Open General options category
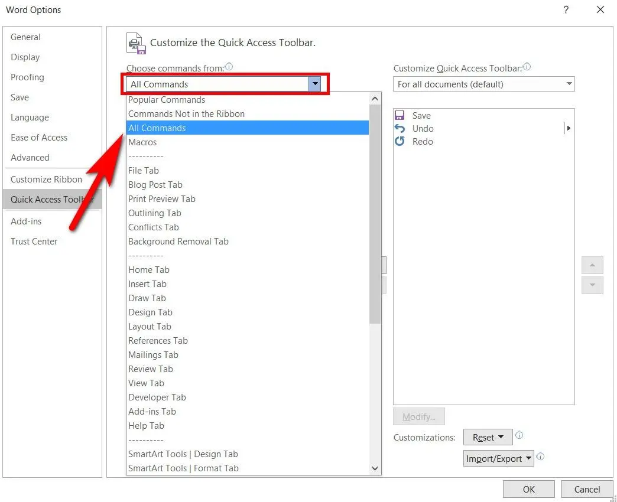This screenshot has height=502, width=617. (x=53, y=37)
